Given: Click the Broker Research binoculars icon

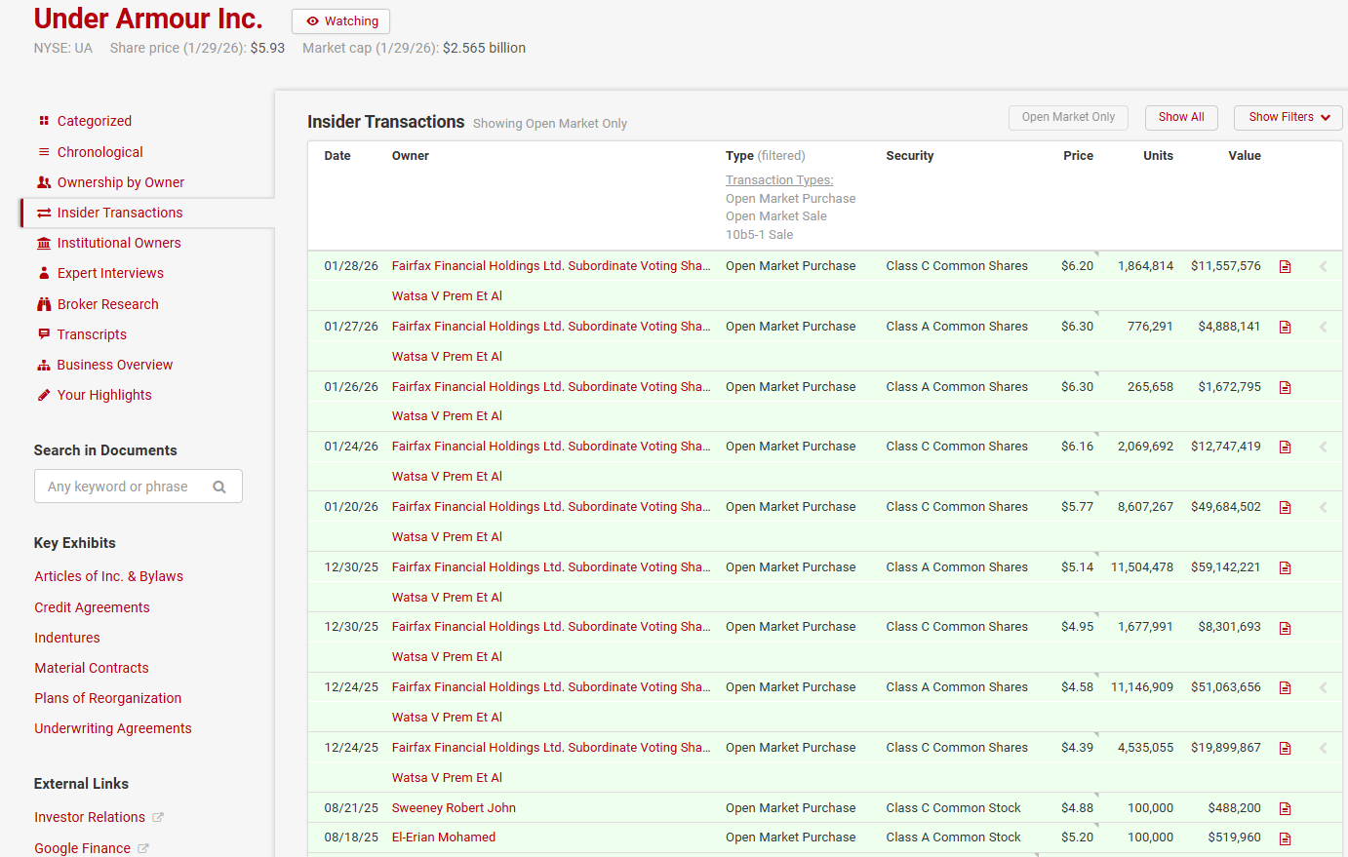Looking at the screenshot, I should coord(44,304).
